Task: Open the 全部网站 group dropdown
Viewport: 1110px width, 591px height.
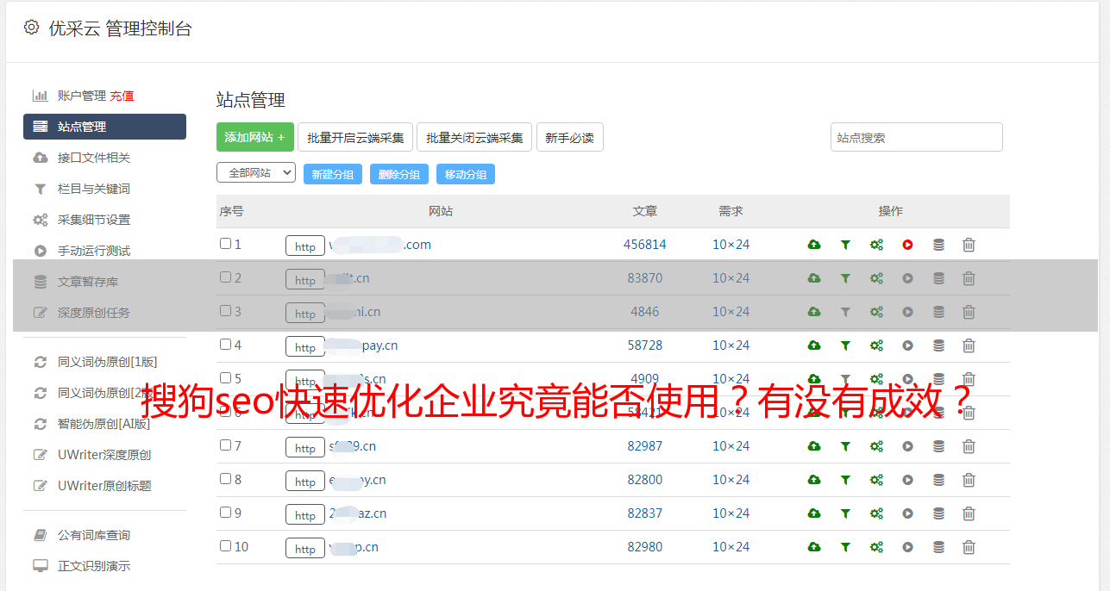Action: click(256, 173)
